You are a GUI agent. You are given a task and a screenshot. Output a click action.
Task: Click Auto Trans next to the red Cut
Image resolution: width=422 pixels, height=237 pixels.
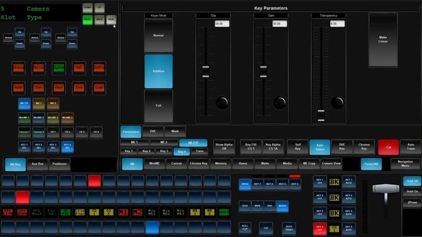point(411,147)
